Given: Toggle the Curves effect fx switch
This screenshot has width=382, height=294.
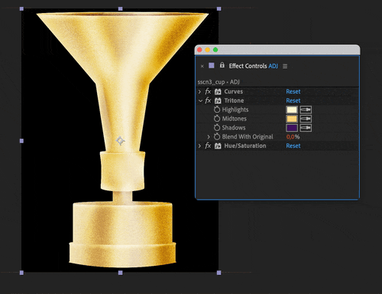Looking at the screenshot, I should 208,91.
